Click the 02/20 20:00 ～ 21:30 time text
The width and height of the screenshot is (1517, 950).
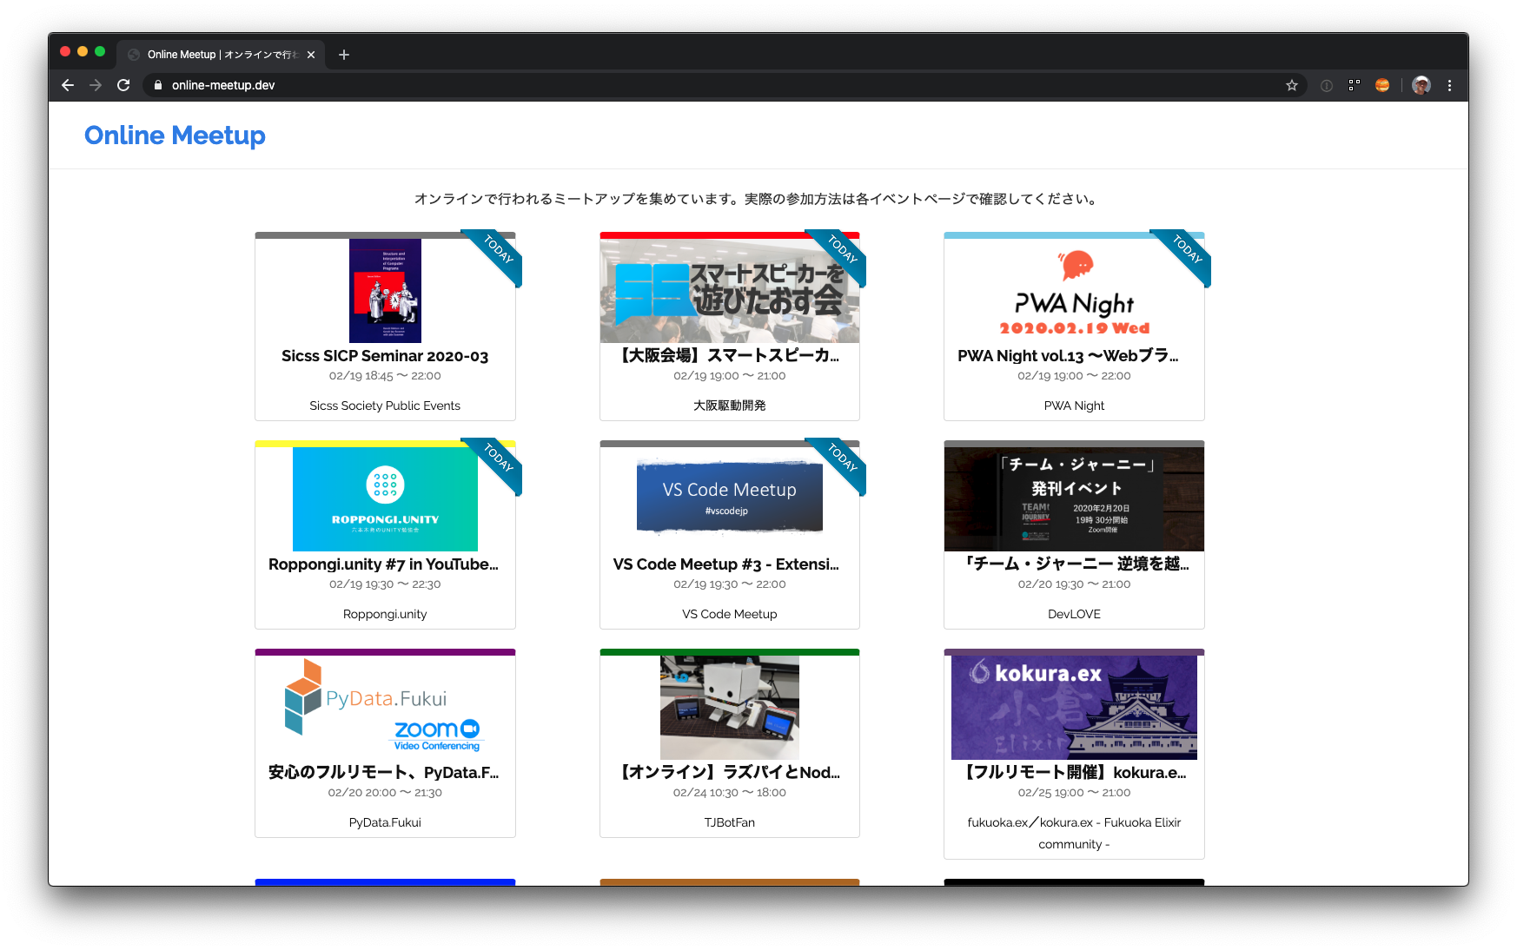pyautogui.click(x=385, y=793)
